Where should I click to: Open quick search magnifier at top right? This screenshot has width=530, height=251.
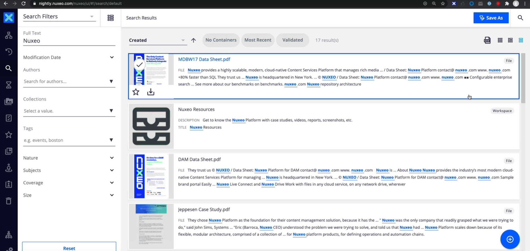point(520,18)
